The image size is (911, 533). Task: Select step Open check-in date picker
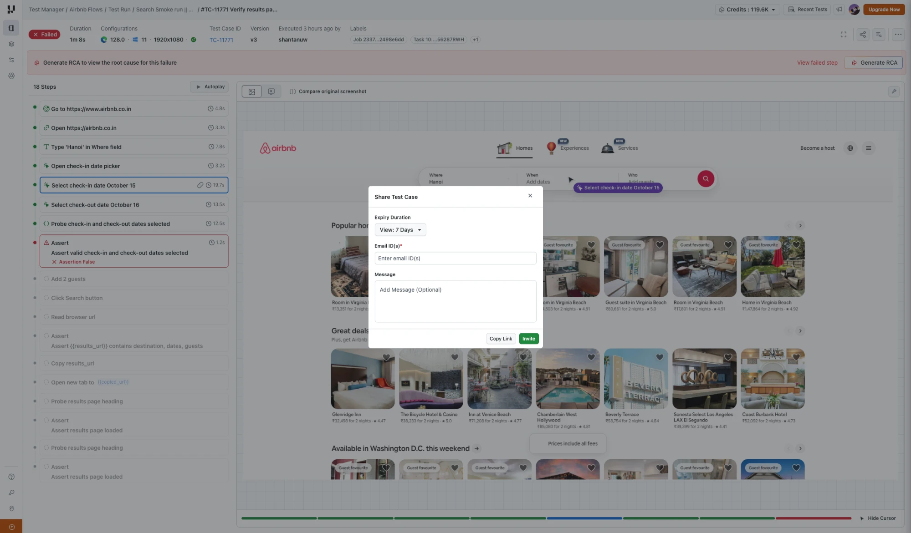(x=134, y=166)
